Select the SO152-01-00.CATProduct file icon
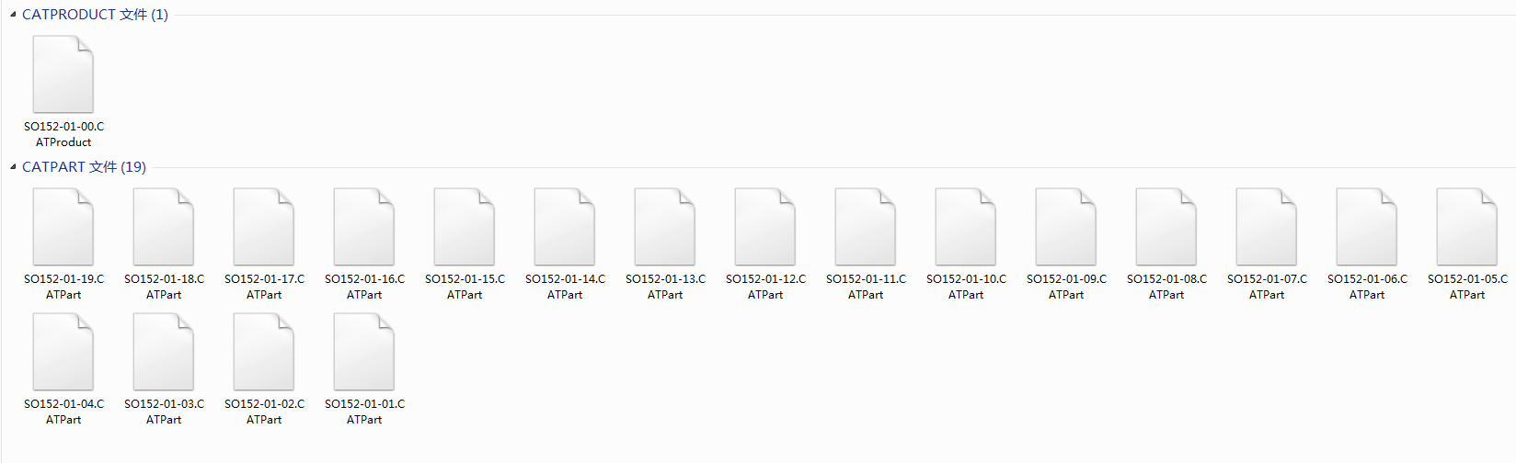Screen dimensions: 1516x463 [63, 74]
